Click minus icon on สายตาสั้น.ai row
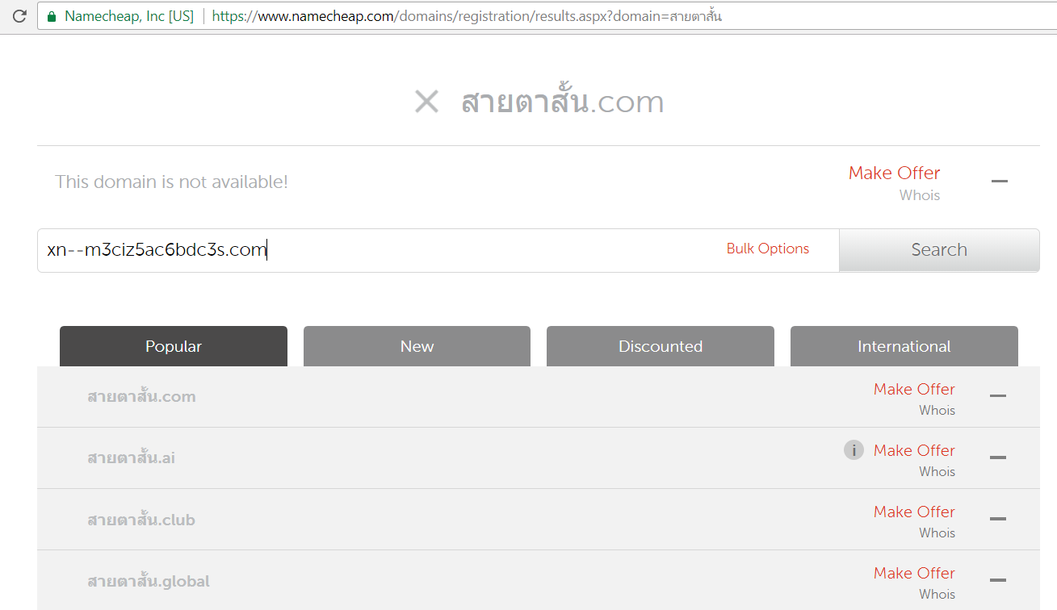Viewport: 1057px width, 610px height. pos(998,457)
